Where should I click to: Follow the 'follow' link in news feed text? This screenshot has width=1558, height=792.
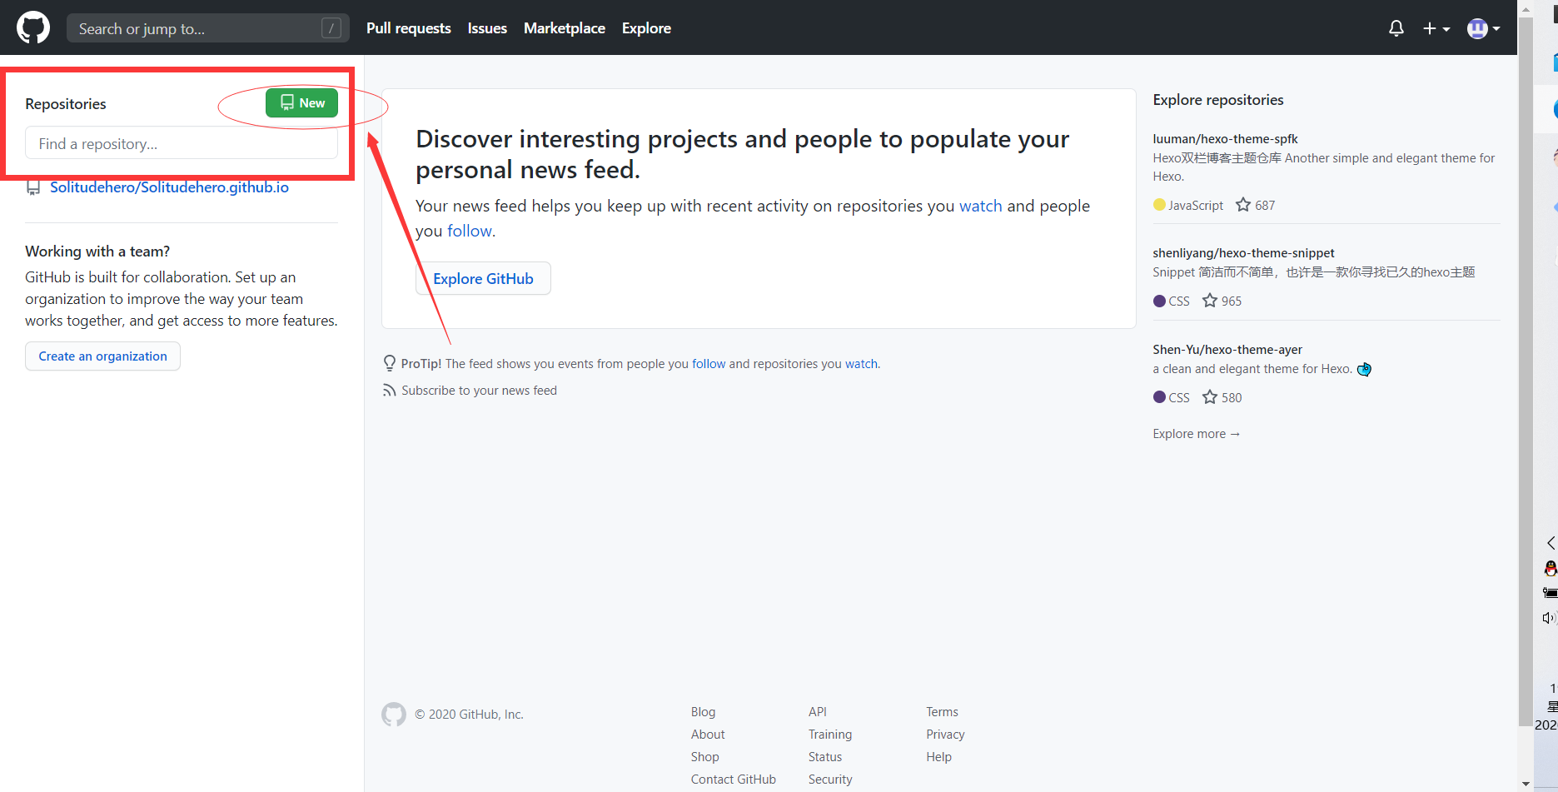(x=470, y=231)
